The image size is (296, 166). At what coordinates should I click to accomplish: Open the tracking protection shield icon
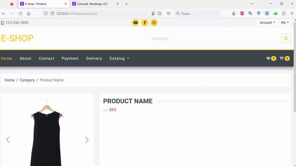click(46, 13)
